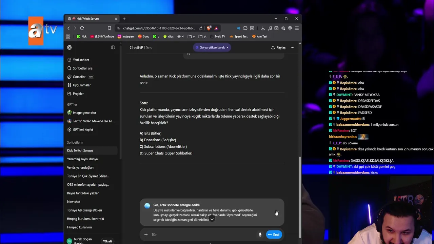Open Kick Twitch Sorusu chat
Screen dimensions: 434x244
tap(92, 150)
